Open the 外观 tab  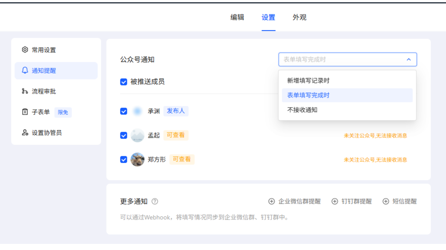point(299,17)
